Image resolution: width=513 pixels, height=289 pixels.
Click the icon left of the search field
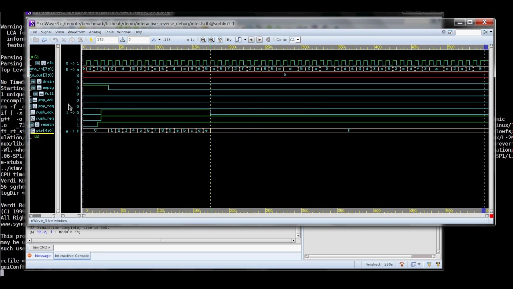(450, 32)
